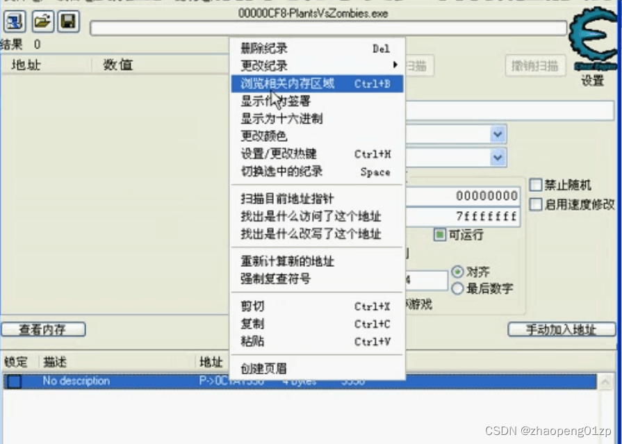
Task: Select 找出是什么改写了这个地址
Action: click(317, 234)
